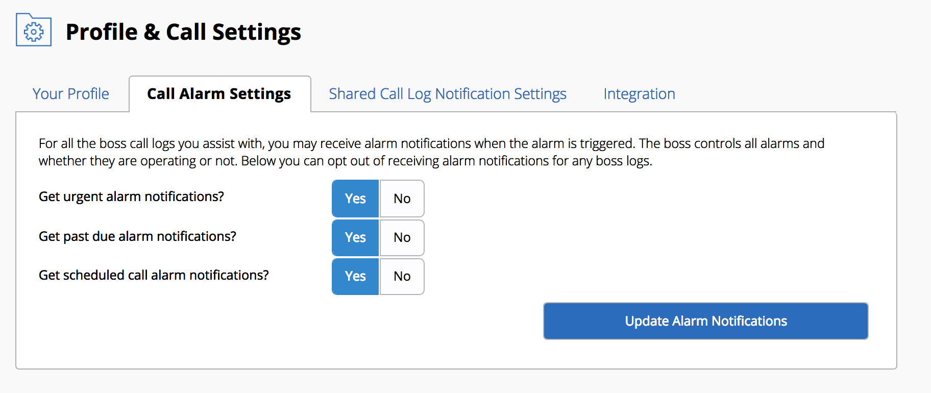
Task: Keep scheduled call alarm notifications on
Action: tap(355, 277)
